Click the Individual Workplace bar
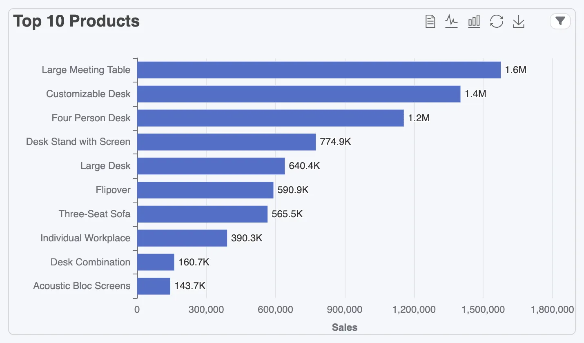Image resolution: width=584 pixels, height=343 pixels. tap(182, 238)
